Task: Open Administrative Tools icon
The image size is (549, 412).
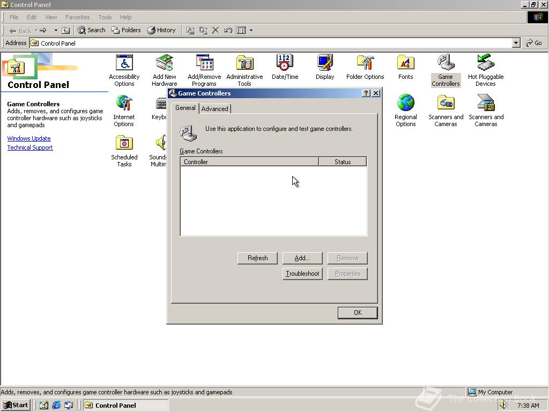Action: (244, 70)
